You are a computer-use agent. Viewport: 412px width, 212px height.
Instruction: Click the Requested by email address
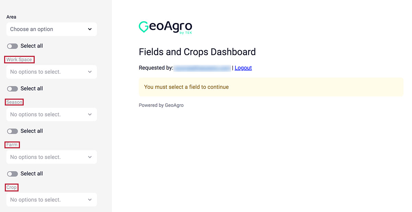click(202, 67)
